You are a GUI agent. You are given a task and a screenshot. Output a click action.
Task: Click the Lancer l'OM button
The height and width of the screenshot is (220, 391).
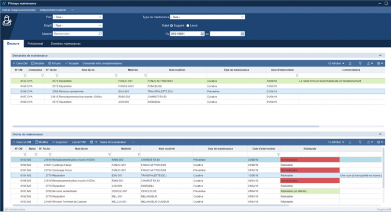(78, 142)
